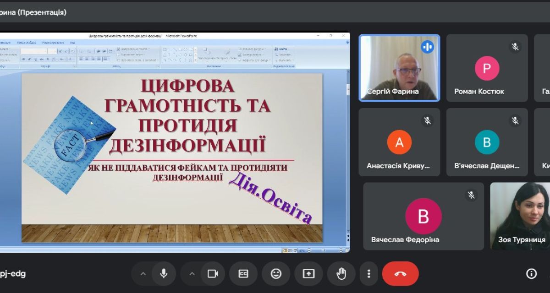The width and height of the screenshot is (550, 293).
Task: Open the font name dropdown in PowerPoint
Action: click(x=34, y=51)
